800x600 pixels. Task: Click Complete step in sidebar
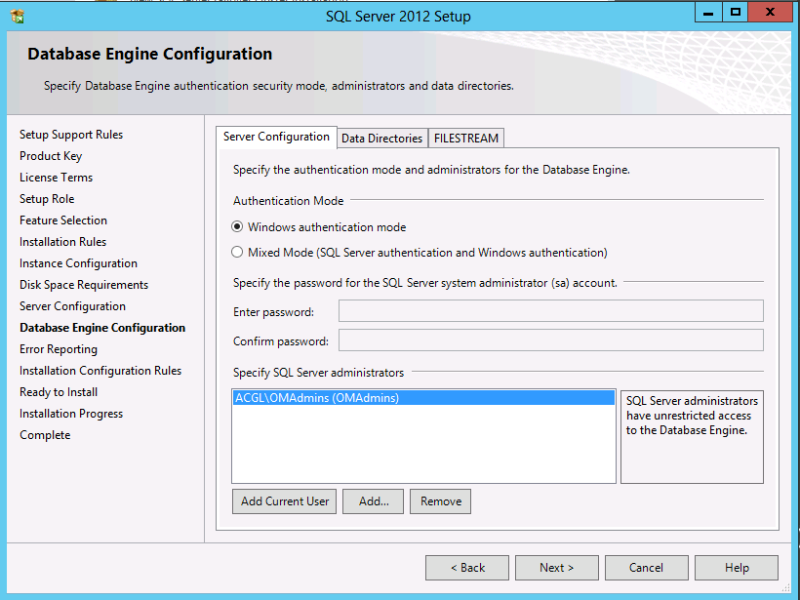click(x=45, y=435)
